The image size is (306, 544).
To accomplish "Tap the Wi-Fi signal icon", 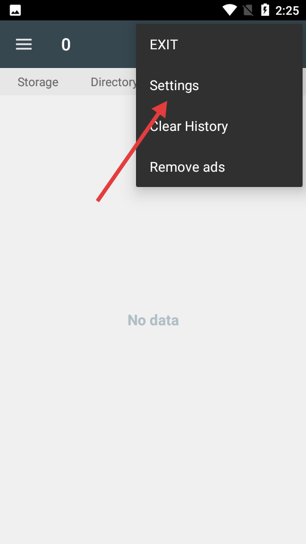I will pos(229,10).
